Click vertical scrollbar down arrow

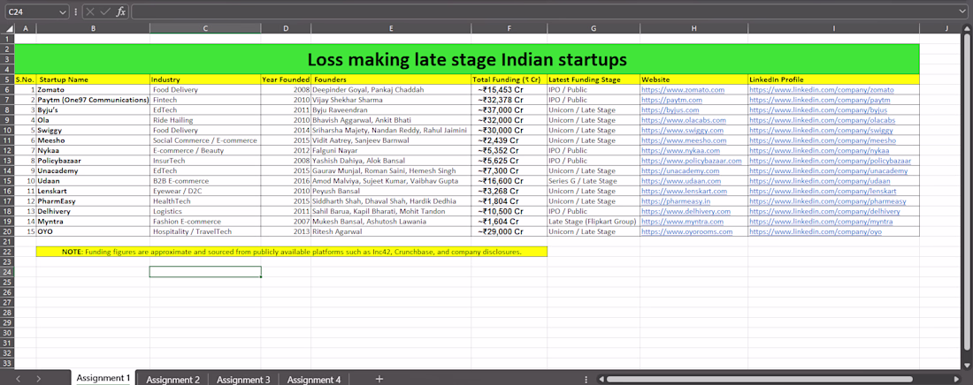tap(968, 364)
